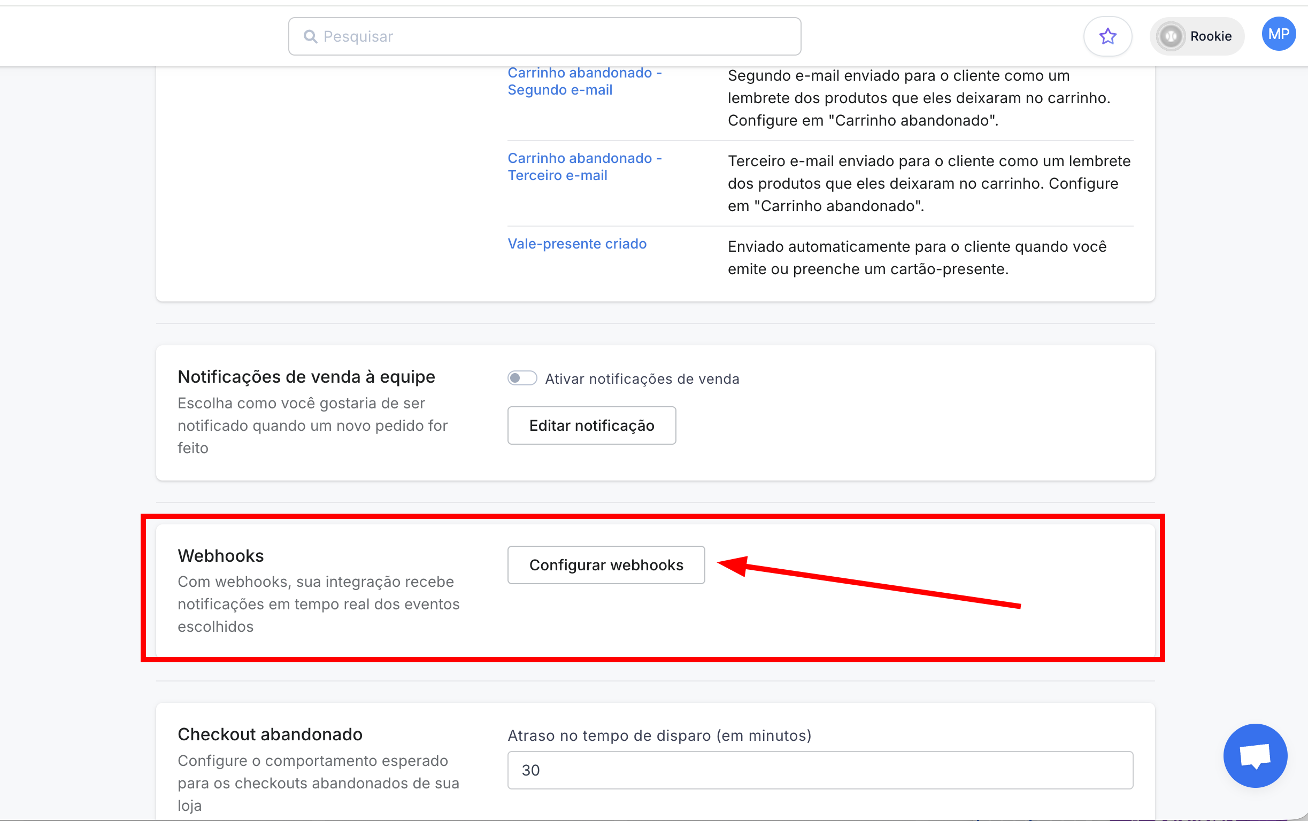The height and width of the screenshot is (821, 1308).
Task: Click the magnifier icon in search bar
Action: (x=310, y=36)
